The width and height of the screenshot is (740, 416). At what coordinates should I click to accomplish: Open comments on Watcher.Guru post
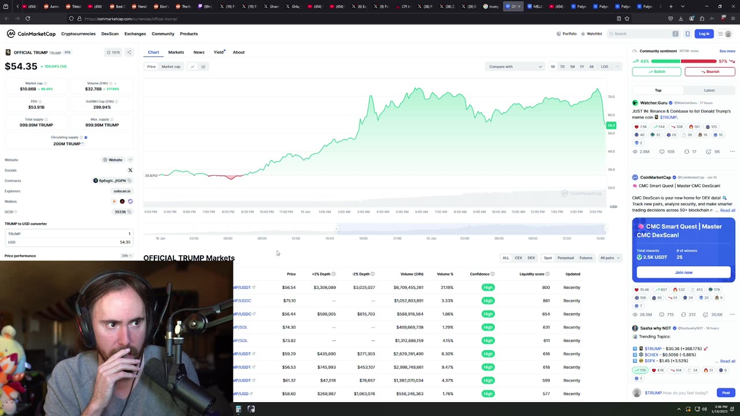click(667, 151)
